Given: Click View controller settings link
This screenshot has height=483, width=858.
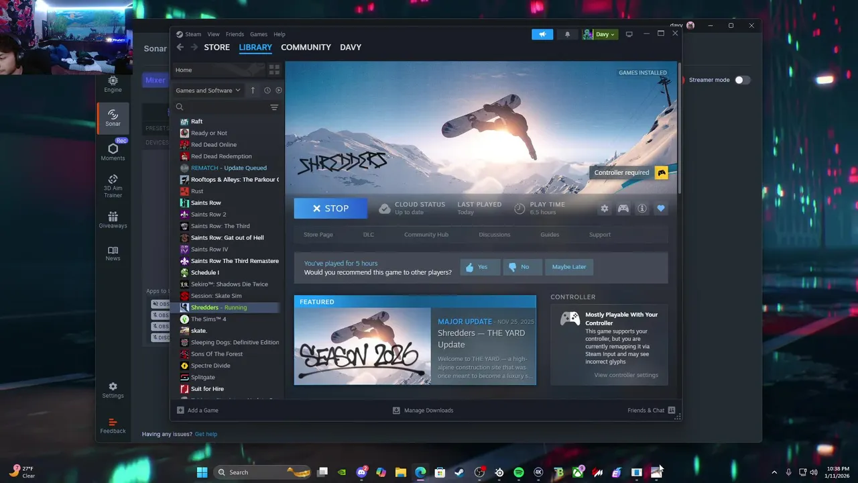Looking at the screenshot, I should point(626,375).
